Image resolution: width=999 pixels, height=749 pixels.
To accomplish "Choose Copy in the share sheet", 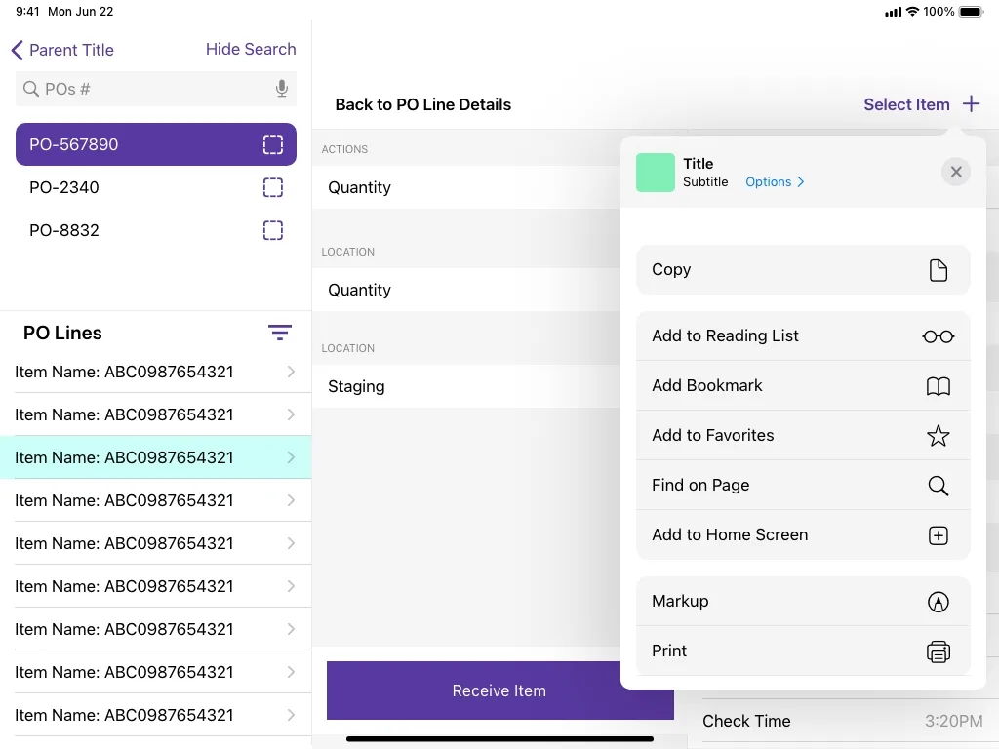I will (x=803, y=270).
